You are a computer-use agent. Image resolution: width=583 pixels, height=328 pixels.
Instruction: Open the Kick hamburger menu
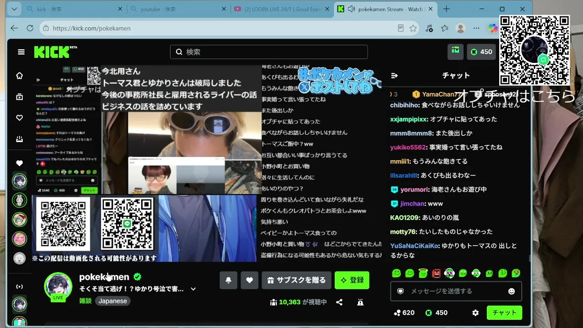point(21,52)
